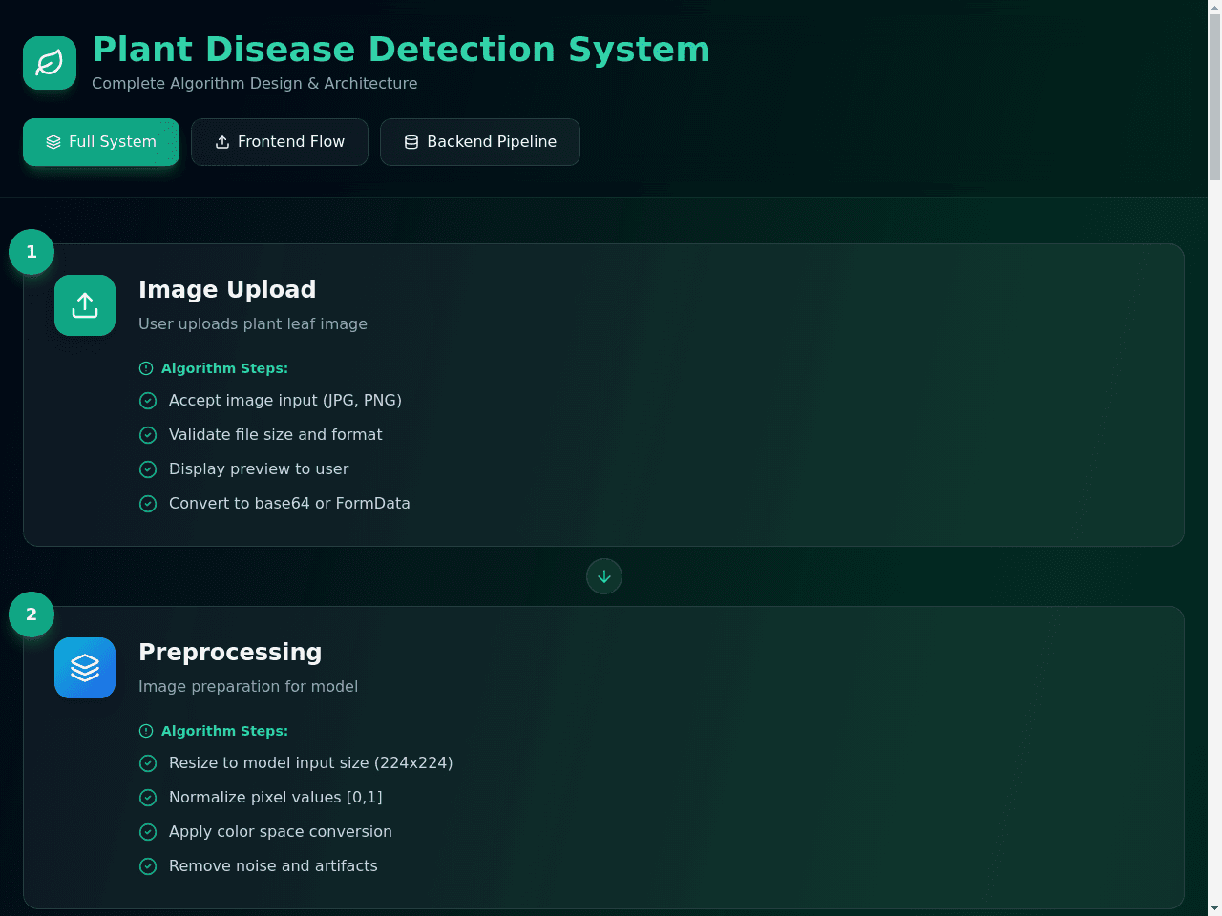Click 'Image preparation for model' text
Screen dimensions: 1222x916
click(248, 686)
